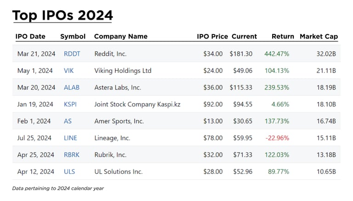Open the RDDT ticker symbol link

point(72,54)
